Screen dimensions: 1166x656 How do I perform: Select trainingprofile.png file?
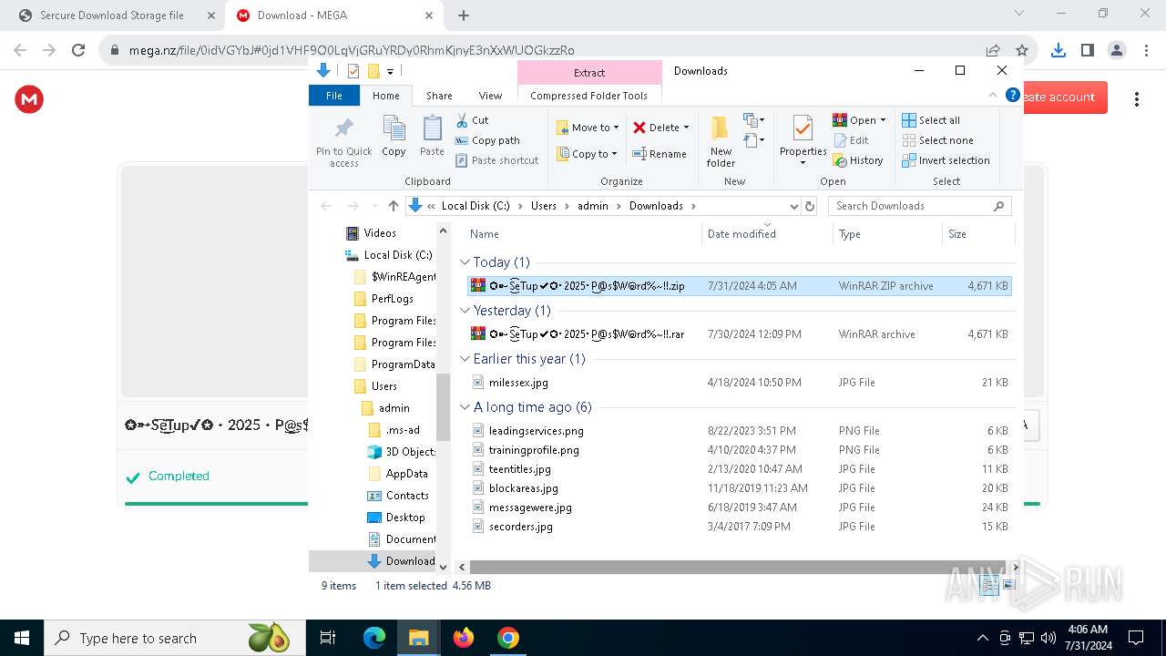tap(740, 450)
